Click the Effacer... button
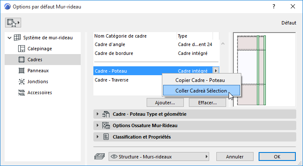Image resolution: width=303 pixels, height=166 pixels. (207, 103)
